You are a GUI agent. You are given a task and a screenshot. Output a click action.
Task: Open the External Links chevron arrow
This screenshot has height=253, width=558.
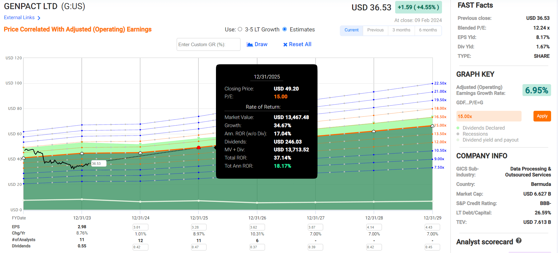pos(39,18)
